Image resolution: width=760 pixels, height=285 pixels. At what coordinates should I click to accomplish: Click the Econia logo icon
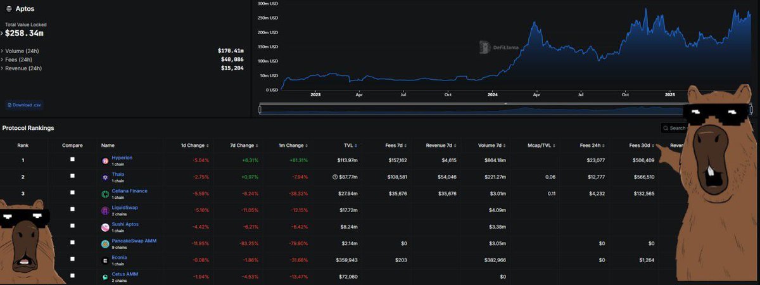[105, 260]
